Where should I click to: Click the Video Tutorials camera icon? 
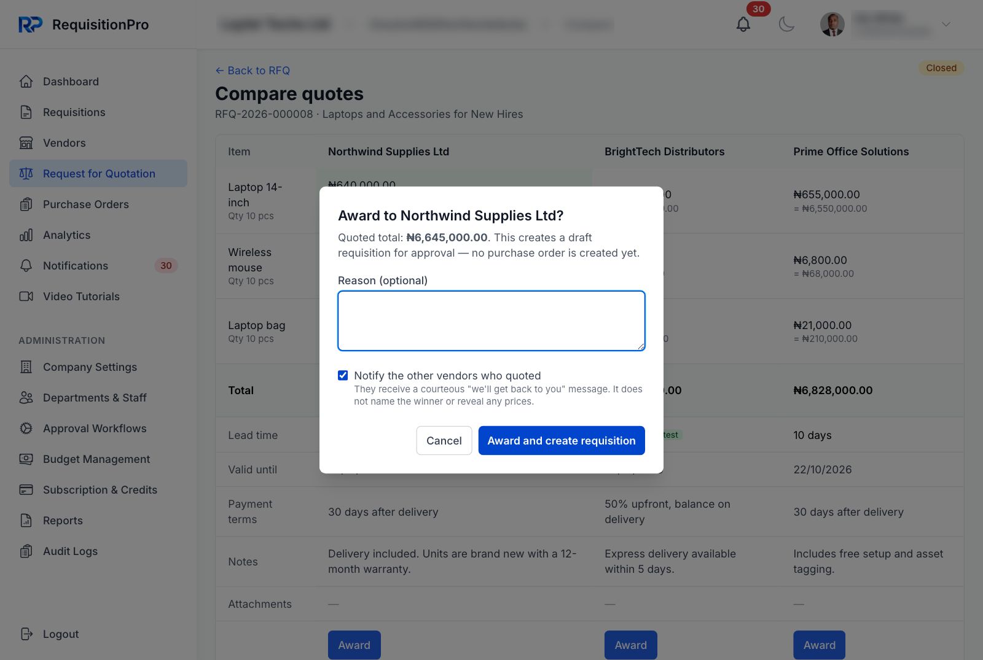coord(26,297)
